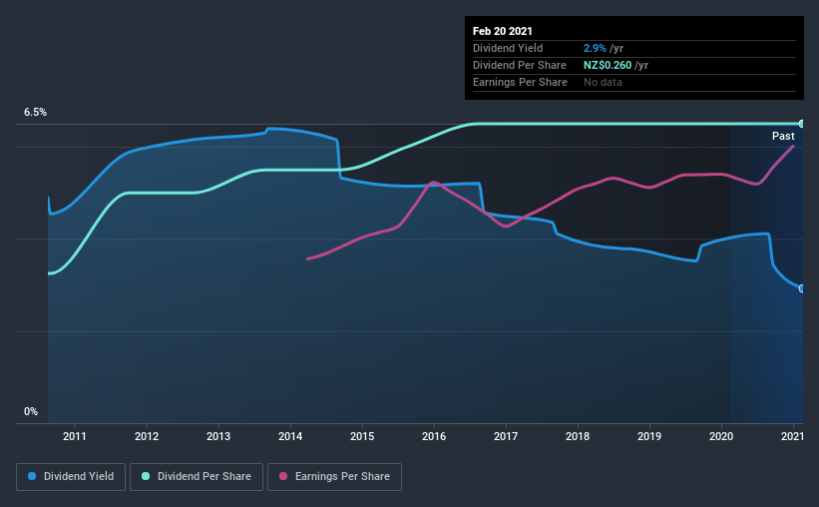Click the blue Dividend Yield legend dot
Viewport: 819px width, 507px height.
[x=32, y=476]
